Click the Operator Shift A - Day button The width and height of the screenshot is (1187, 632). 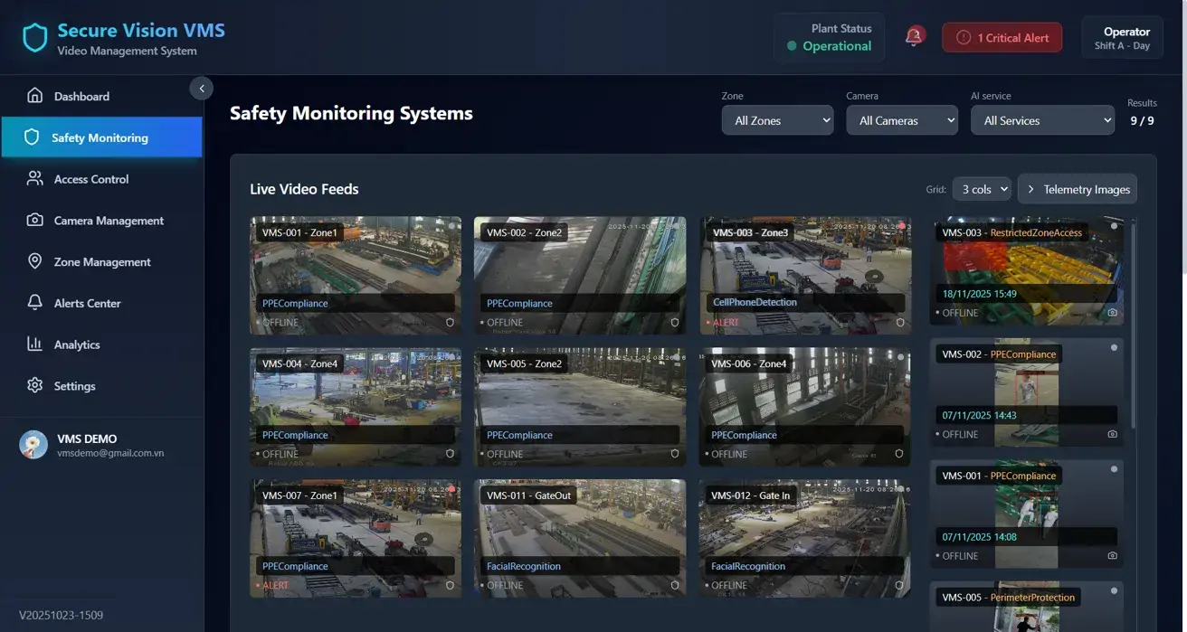[1122, 38]
